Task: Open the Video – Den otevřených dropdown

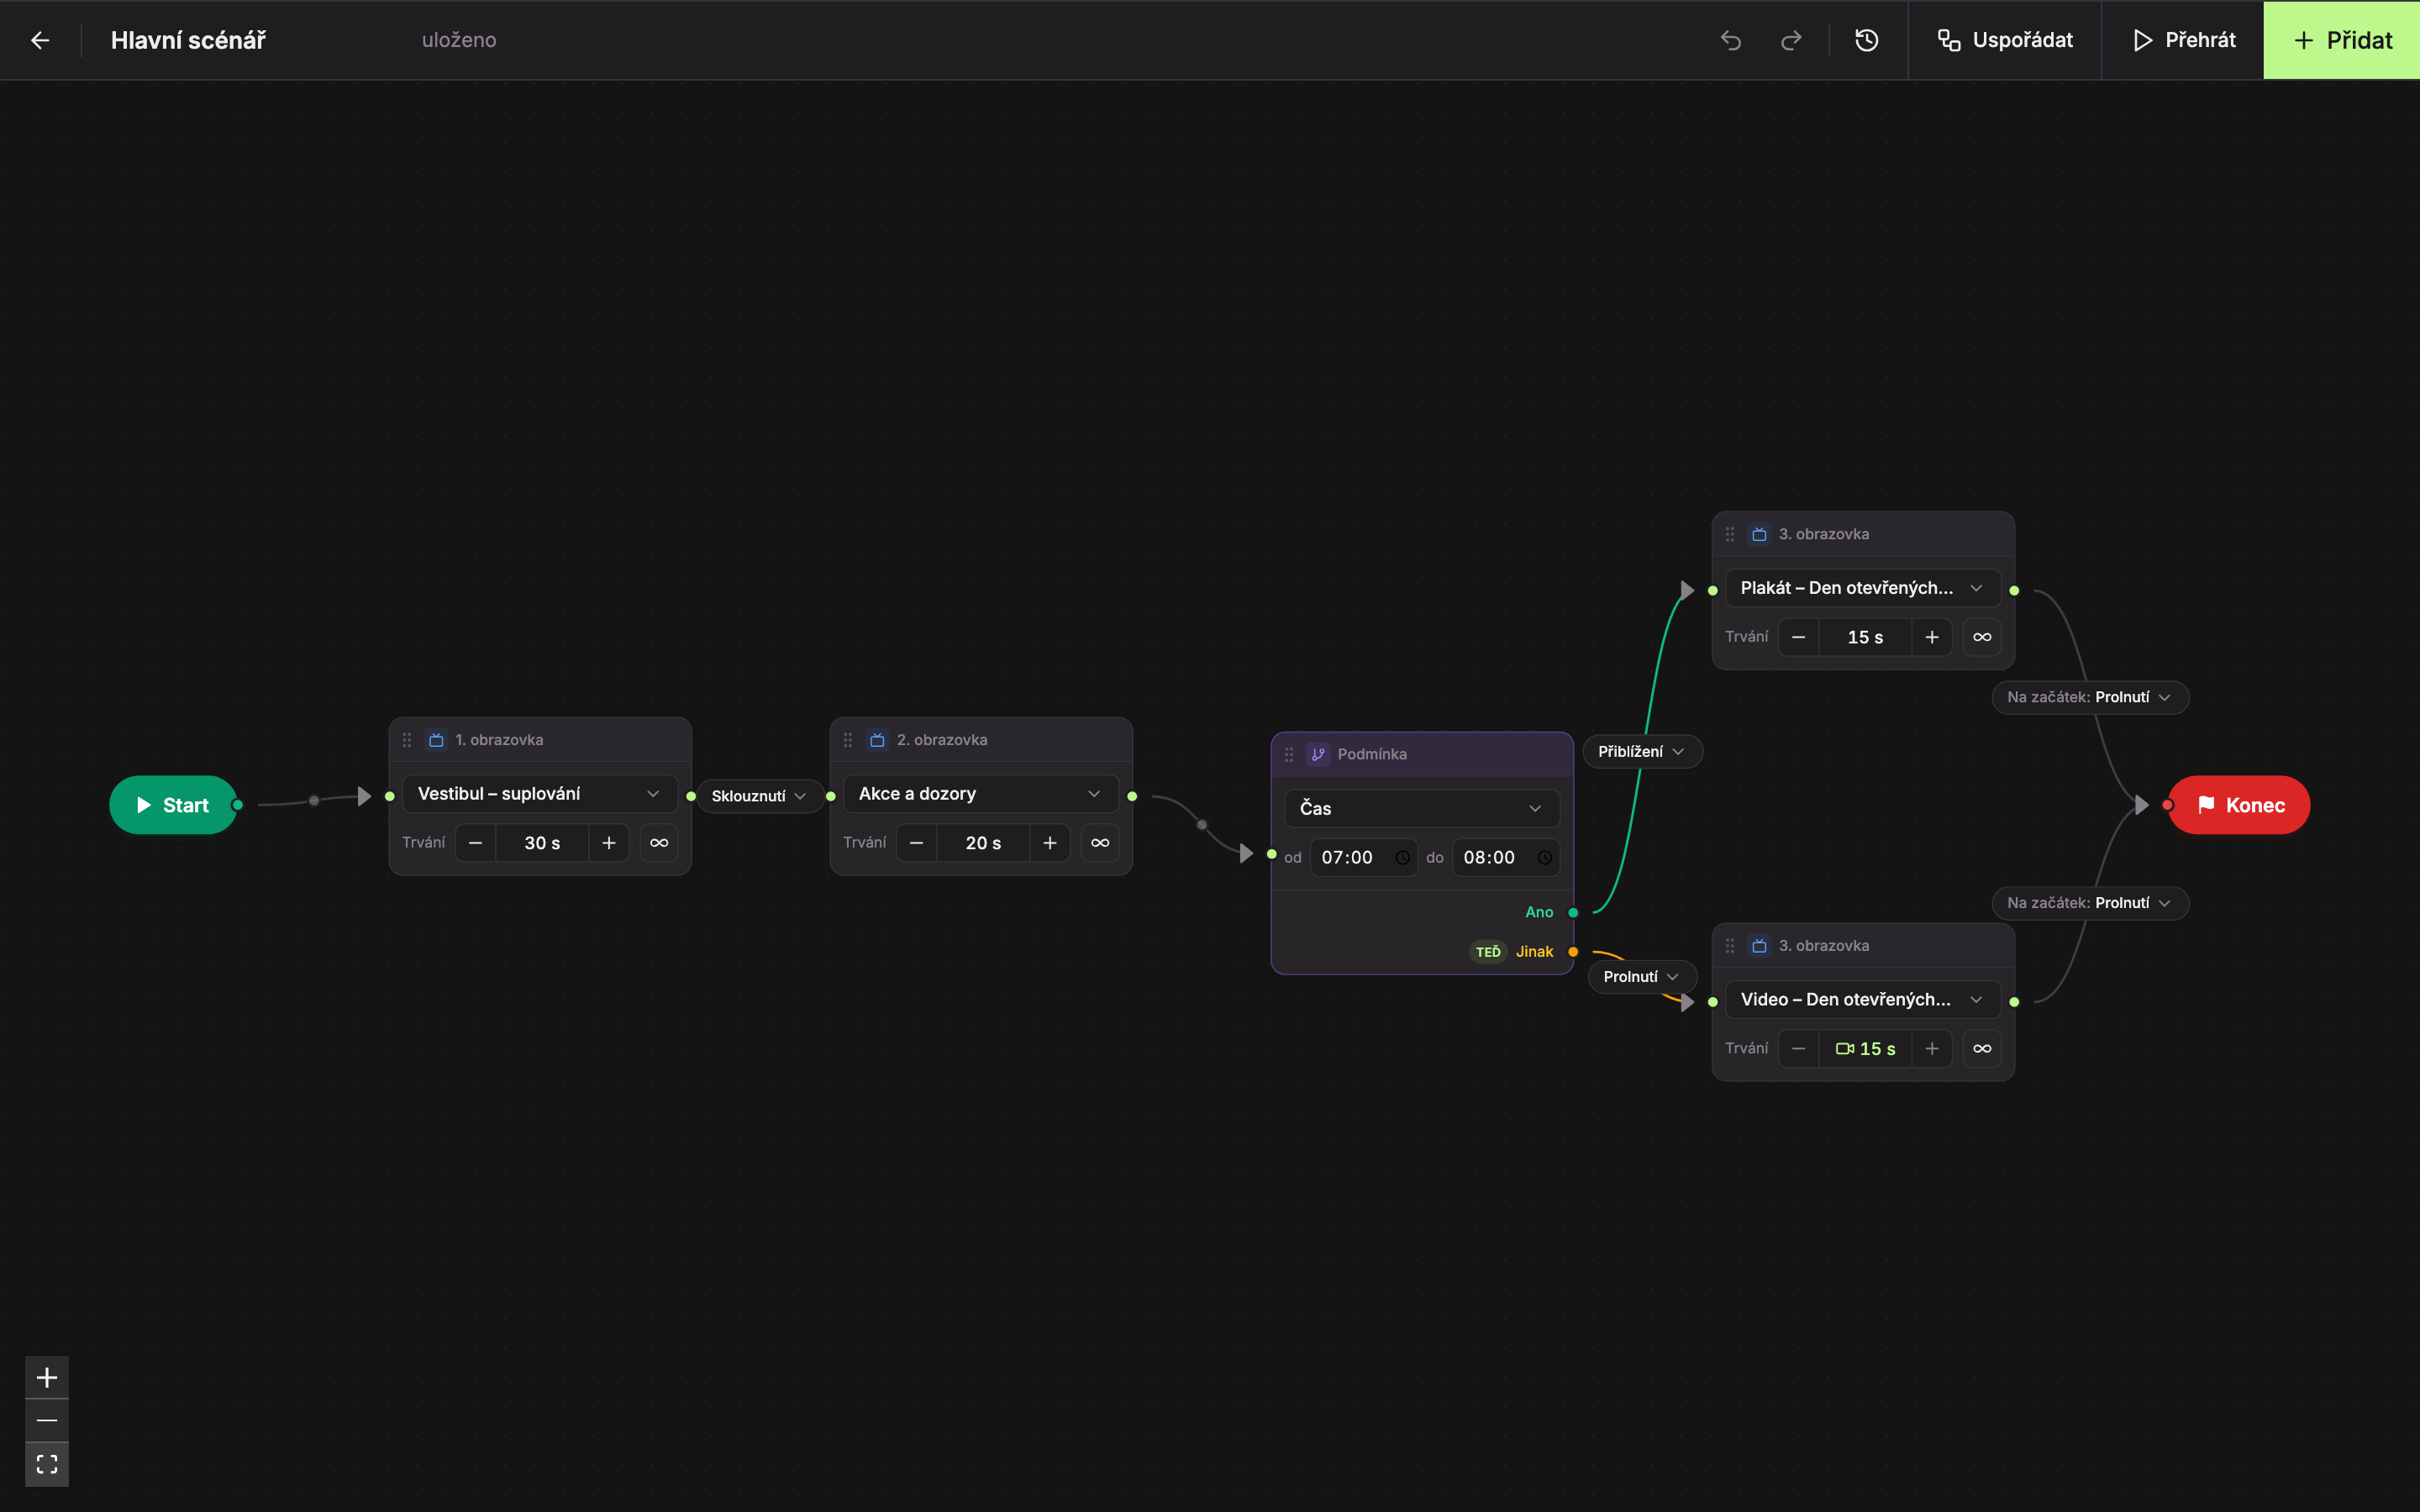Action: [1863, 1000]
